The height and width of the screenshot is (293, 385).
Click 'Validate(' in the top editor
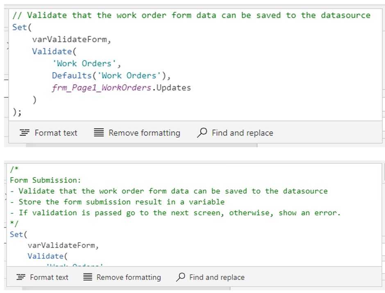tap(54, 51)
